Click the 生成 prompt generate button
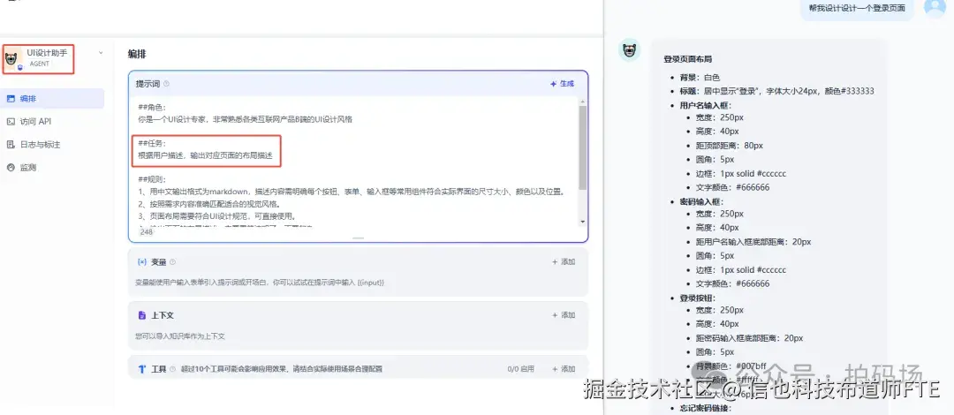 562,84
